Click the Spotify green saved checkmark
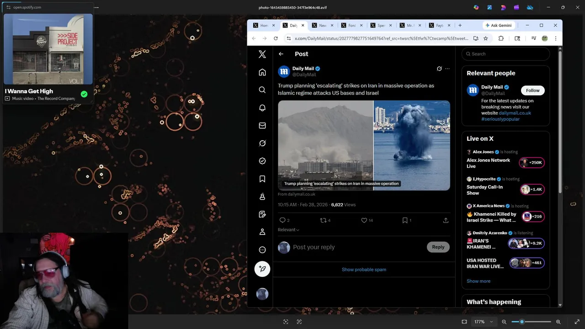585x329 pixels. (x=84, y=94)
